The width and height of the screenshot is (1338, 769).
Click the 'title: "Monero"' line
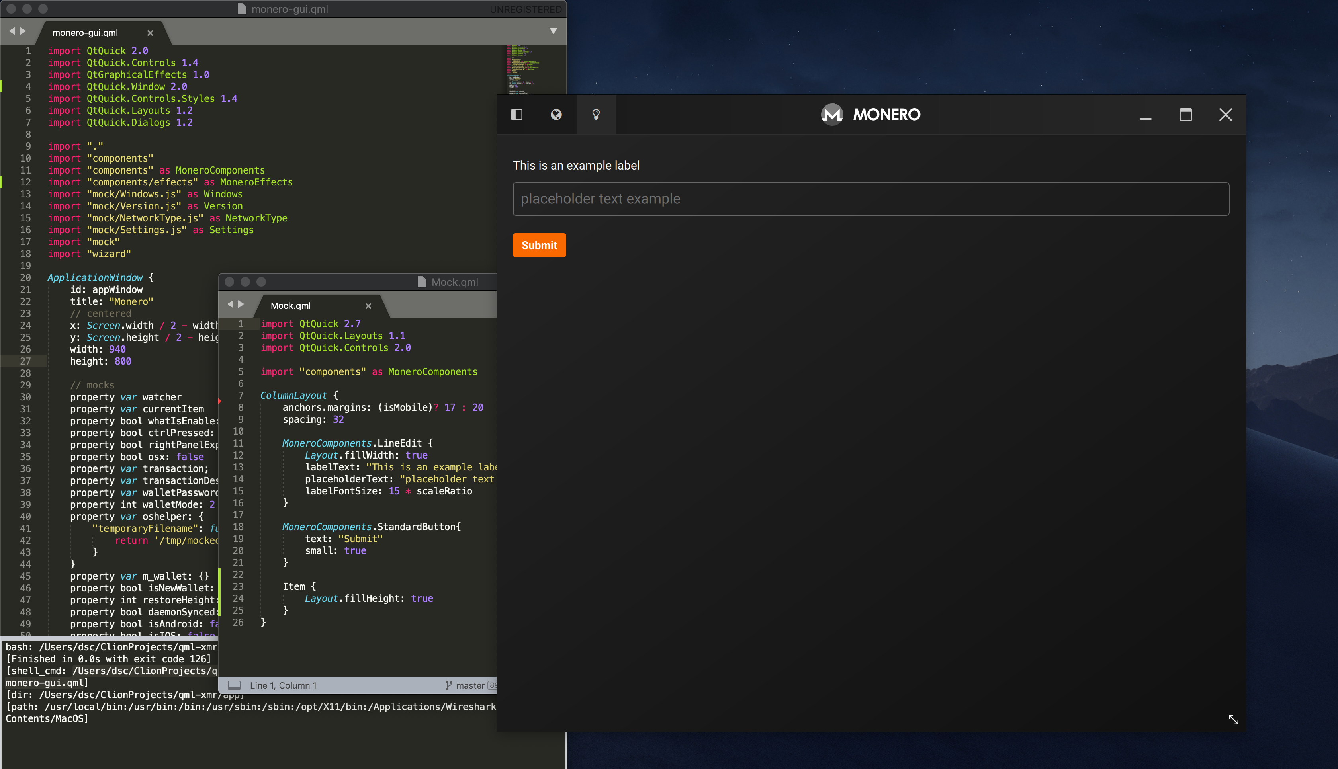click(x=111, y=302)
